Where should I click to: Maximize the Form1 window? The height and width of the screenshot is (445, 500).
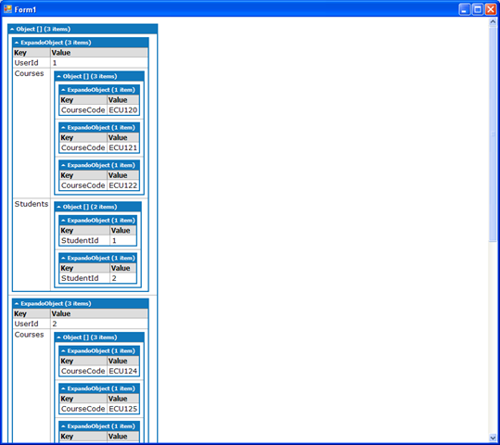pyautogui.click(x=478, y=9)
